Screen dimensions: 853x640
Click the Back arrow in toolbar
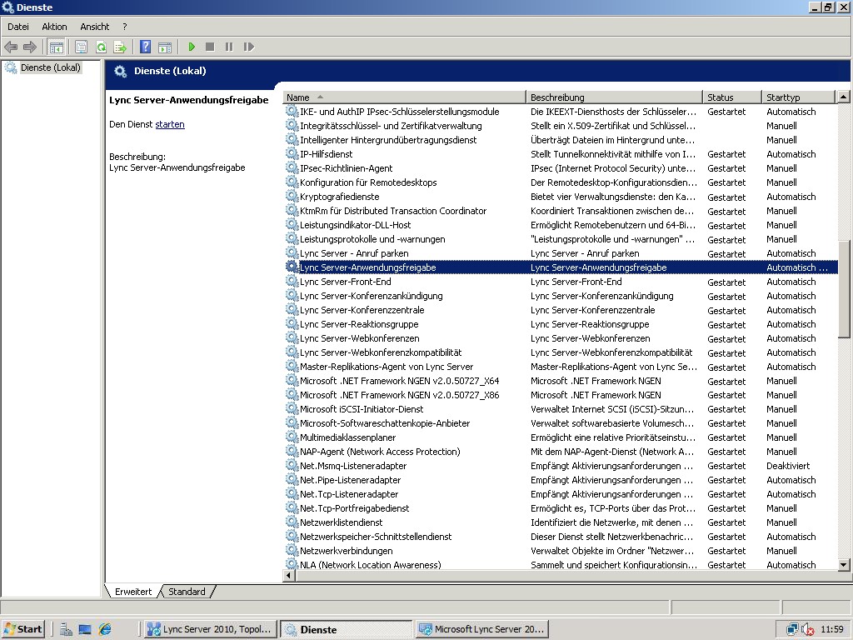(x=11, y=47)
